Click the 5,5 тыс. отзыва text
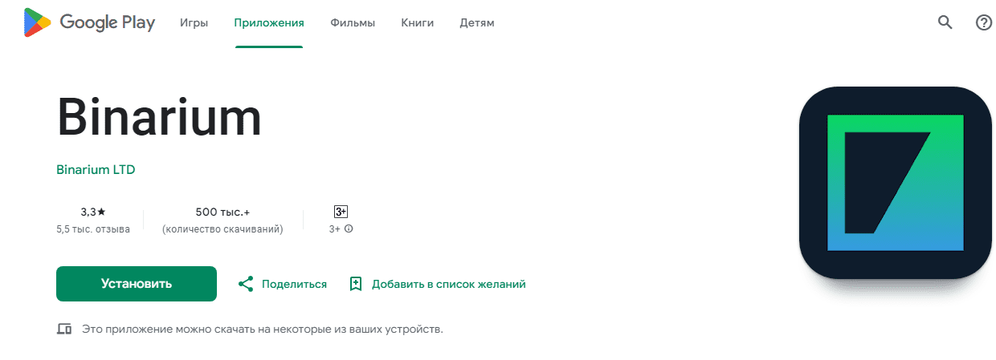Image resolution: width=996 pixels, height=360 pixels. click(x=93, y=229)
